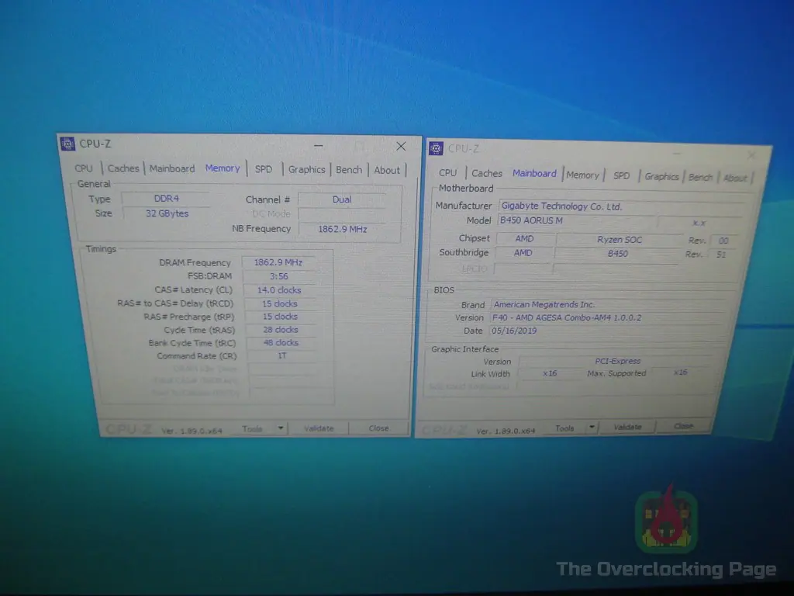
Task: Switch to Bench tab in left window
Action: point(349,170)
